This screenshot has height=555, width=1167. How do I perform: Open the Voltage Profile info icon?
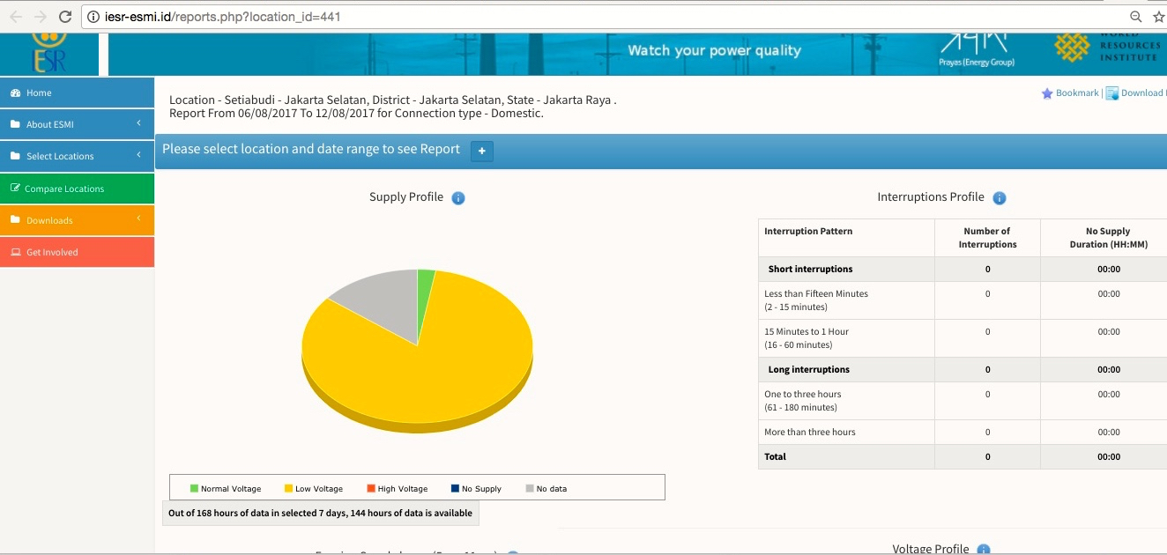pyautogui.click(x=983, y=550)
